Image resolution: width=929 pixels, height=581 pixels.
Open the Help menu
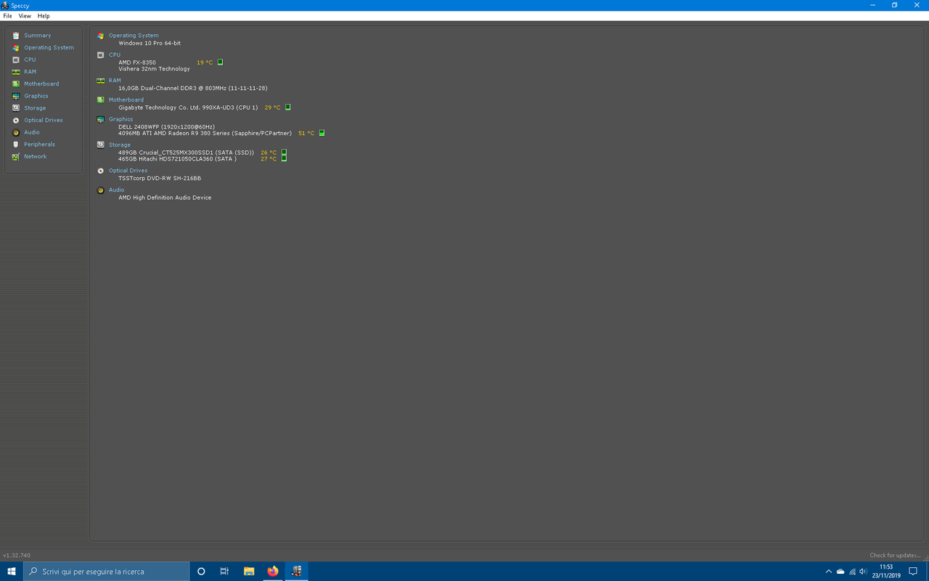[44, 16]
